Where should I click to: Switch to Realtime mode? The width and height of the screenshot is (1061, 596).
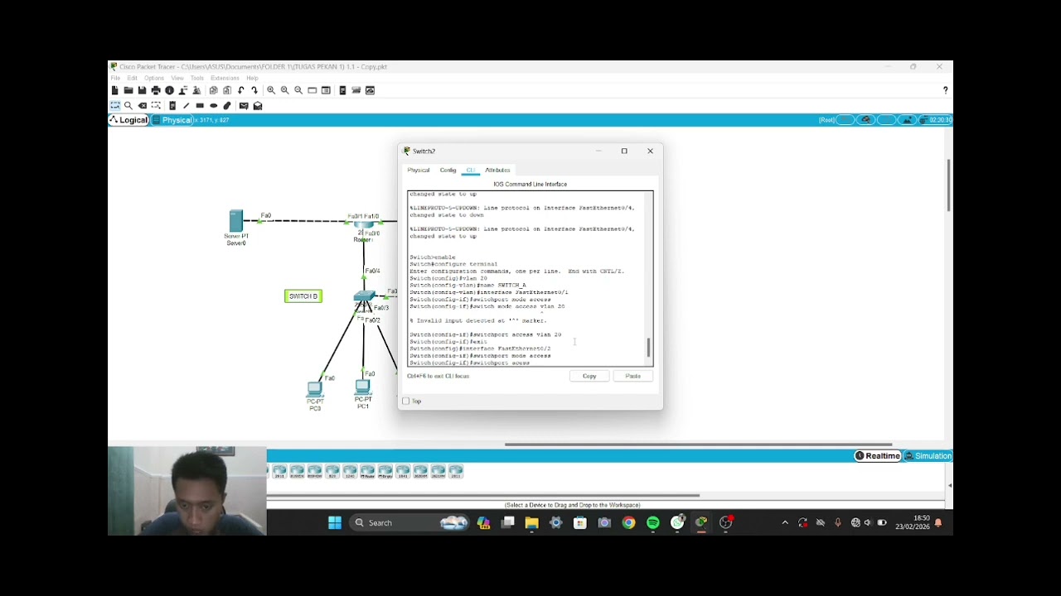click(x=878, y=456)
